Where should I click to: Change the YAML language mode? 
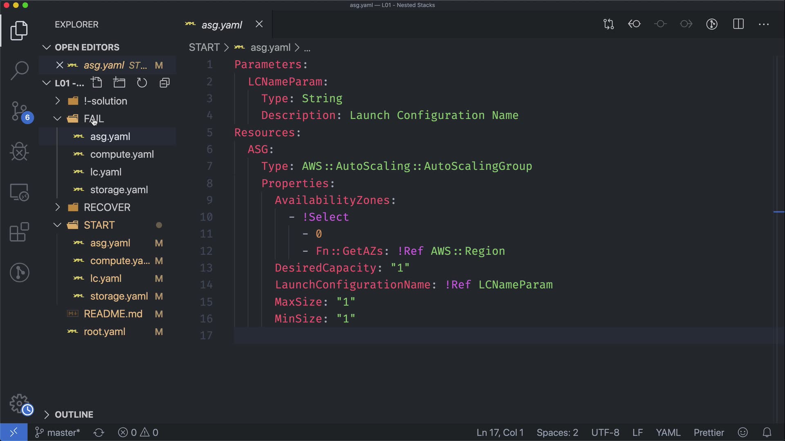tap(668, 432)
